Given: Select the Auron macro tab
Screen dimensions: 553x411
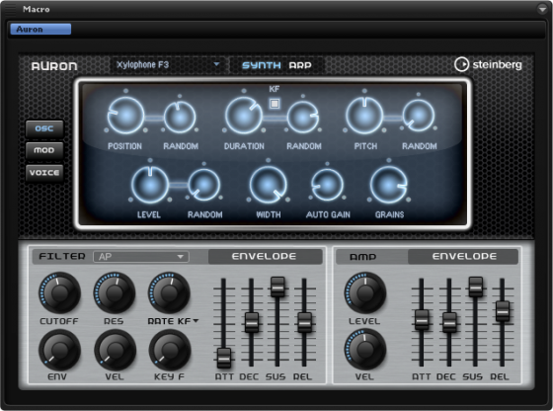Looking at the screenshot, I should click(x=40, y=30).
